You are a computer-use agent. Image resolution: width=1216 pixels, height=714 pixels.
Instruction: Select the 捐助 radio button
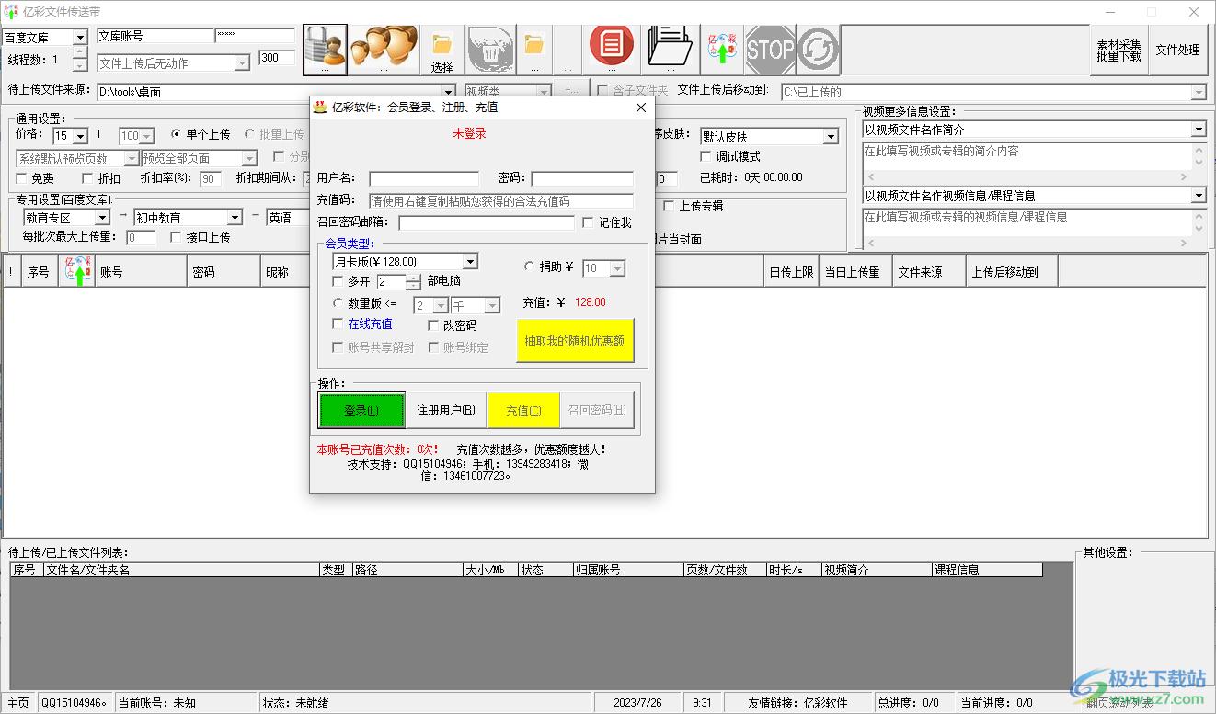(529, 267)
